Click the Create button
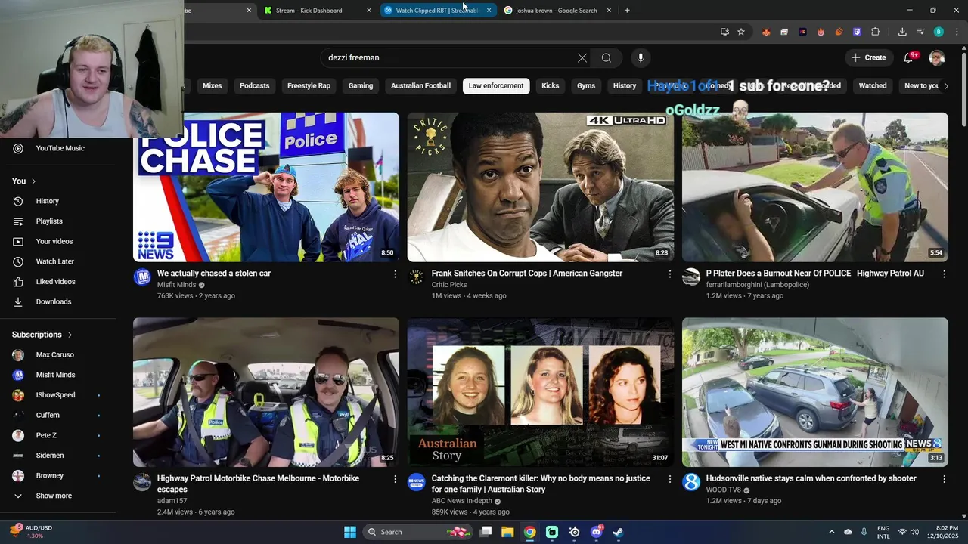 869,57
